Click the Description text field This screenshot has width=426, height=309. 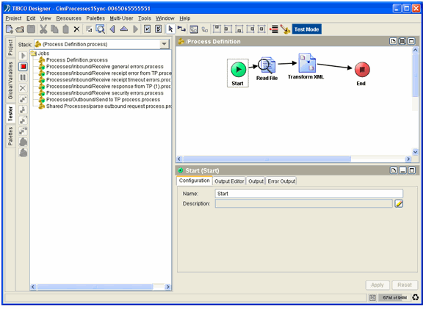click(304, 203)
